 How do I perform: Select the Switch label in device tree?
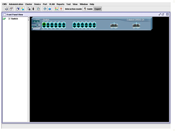[14, 19]
